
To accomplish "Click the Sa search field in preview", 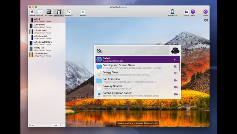I will pyautogui.click(x=133, y=51).
